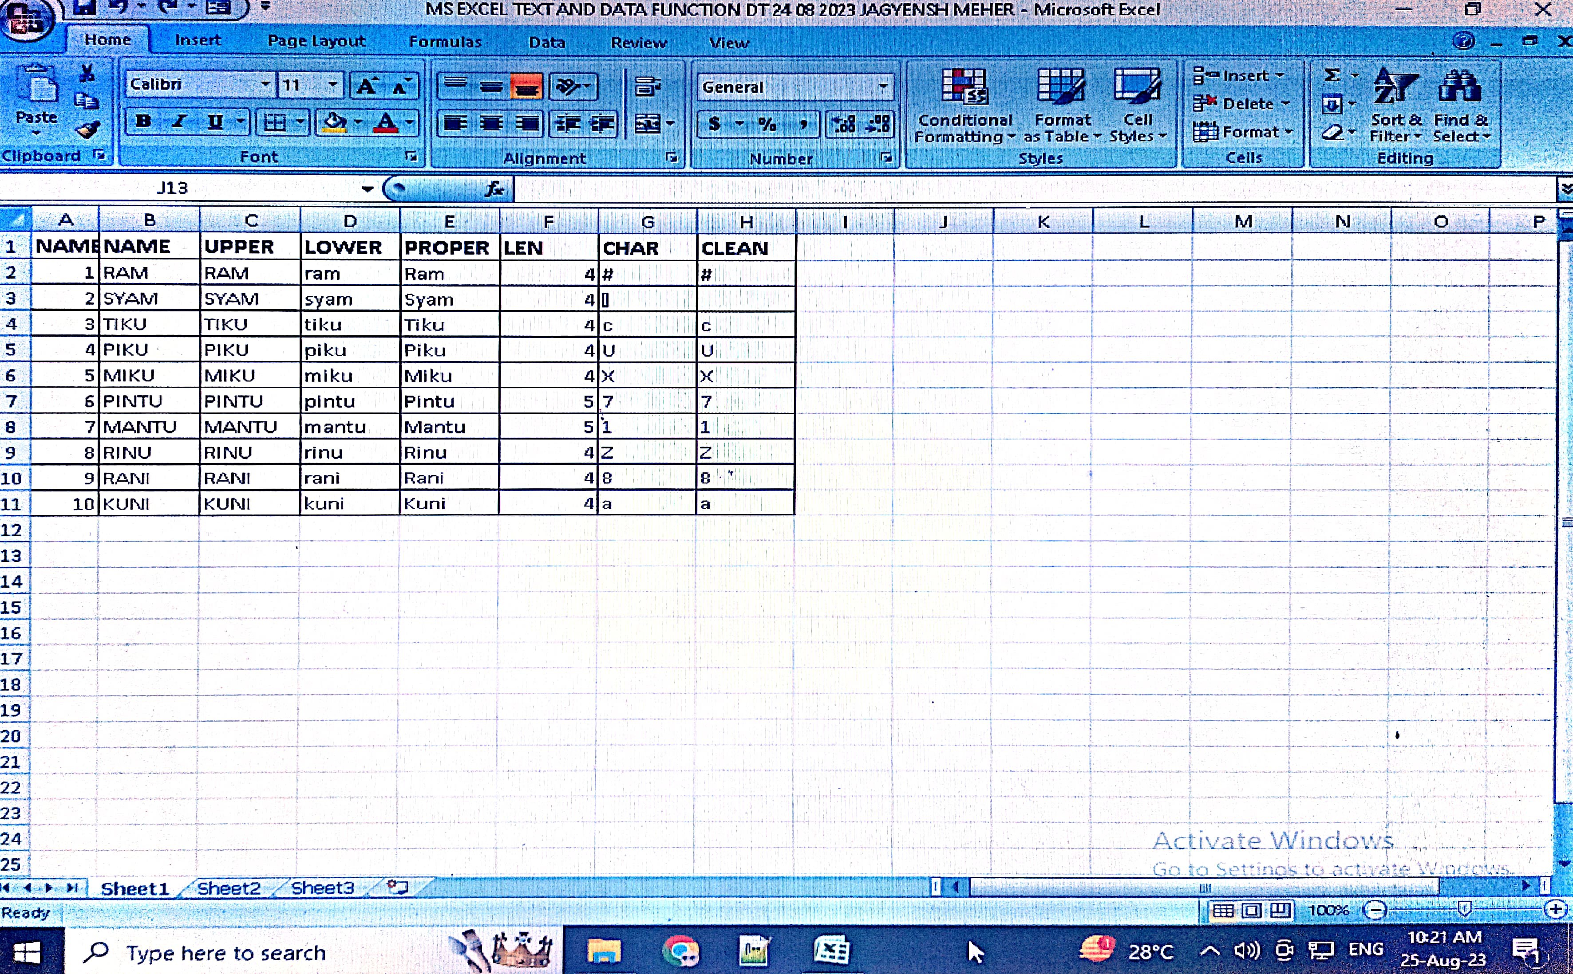Switch to the Formulas ribbon tab
The image size is (1573, 974).
(x=445, y=43)
